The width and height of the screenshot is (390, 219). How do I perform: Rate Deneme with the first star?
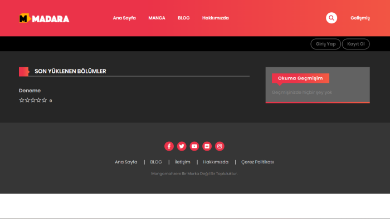(x=22, y=100)
